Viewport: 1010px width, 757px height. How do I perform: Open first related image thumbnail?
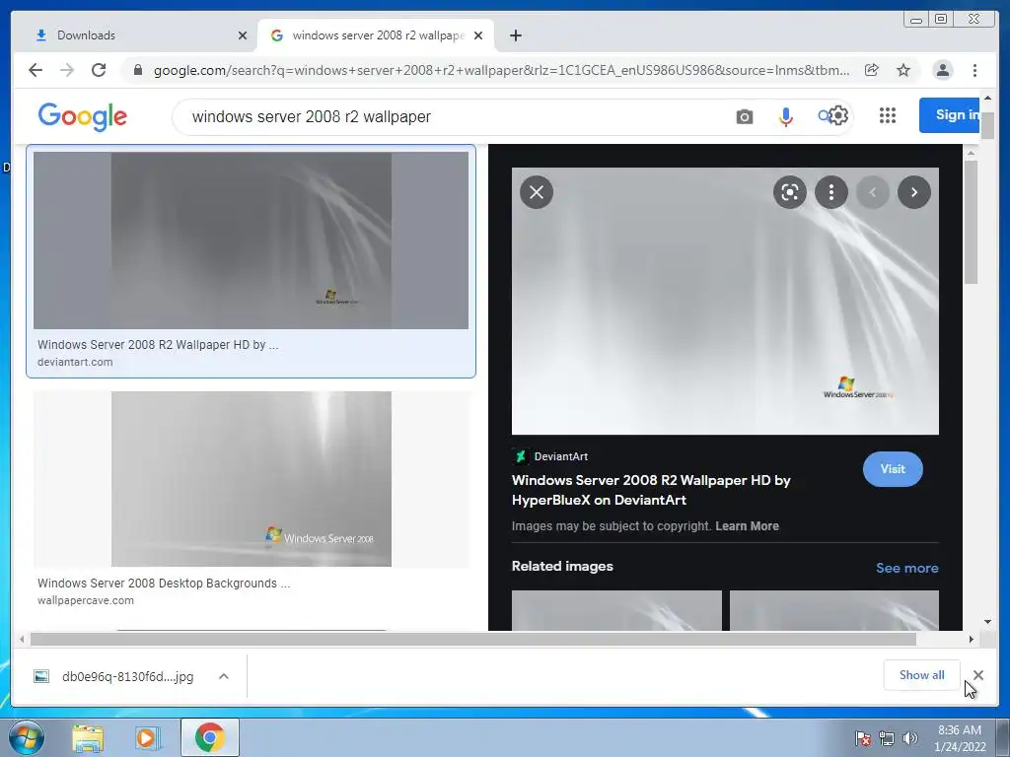coord(616,610)
